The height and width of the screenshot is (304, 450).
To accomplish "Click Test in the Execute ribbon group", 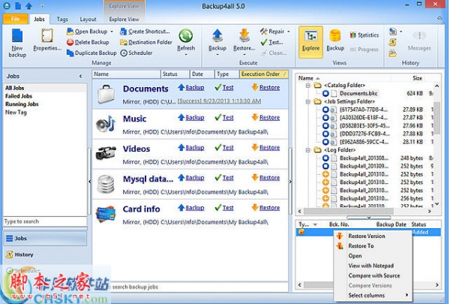I will coord(271,42).
